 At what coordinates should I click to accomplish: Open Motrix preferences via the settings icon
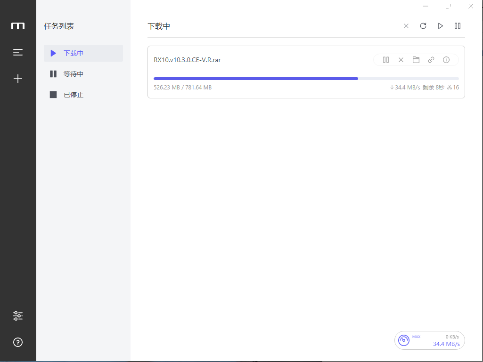18,315
